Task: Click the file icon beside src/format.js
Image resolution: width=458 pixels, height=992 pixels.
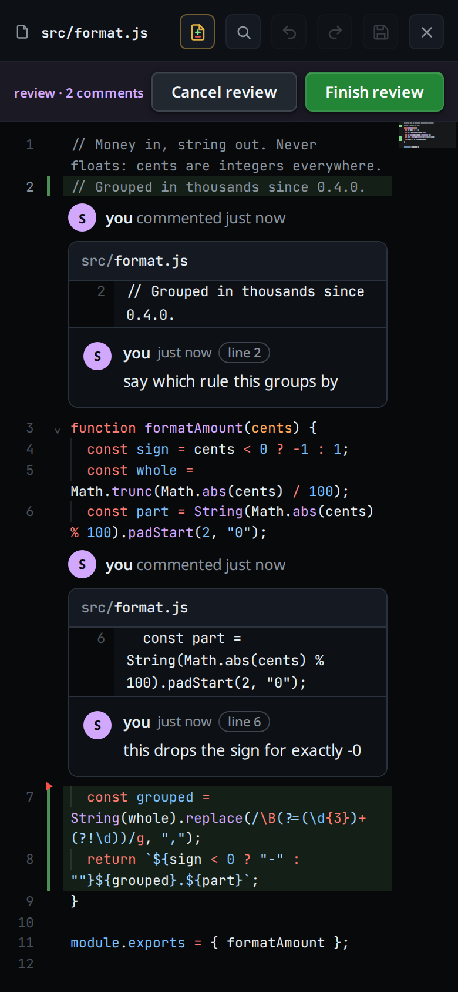Action: pos(22,32)
